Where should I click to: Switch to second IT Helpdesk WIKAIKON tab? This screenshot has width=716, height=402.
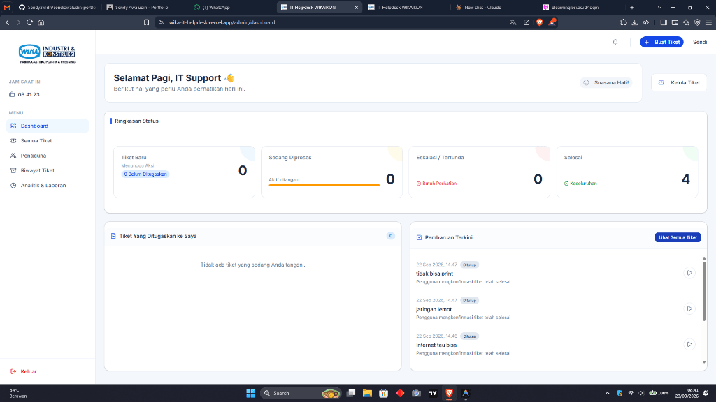tap(406, 7)
